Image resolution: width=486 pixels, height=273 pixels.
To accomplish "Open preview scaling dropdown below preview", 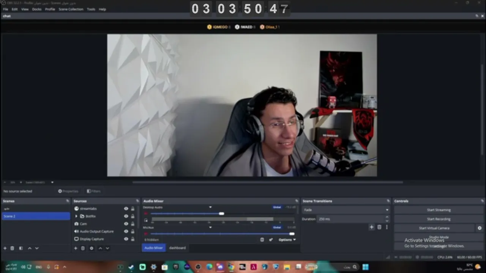I will click(x=52, y=182).
